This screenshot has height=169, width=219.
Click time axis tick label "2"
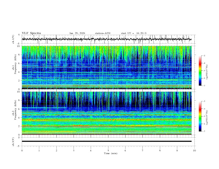(56, 150)
